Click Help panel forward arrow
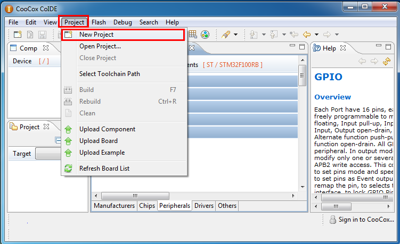Screen dimensions: 400x244 click(x=374, y=61)
